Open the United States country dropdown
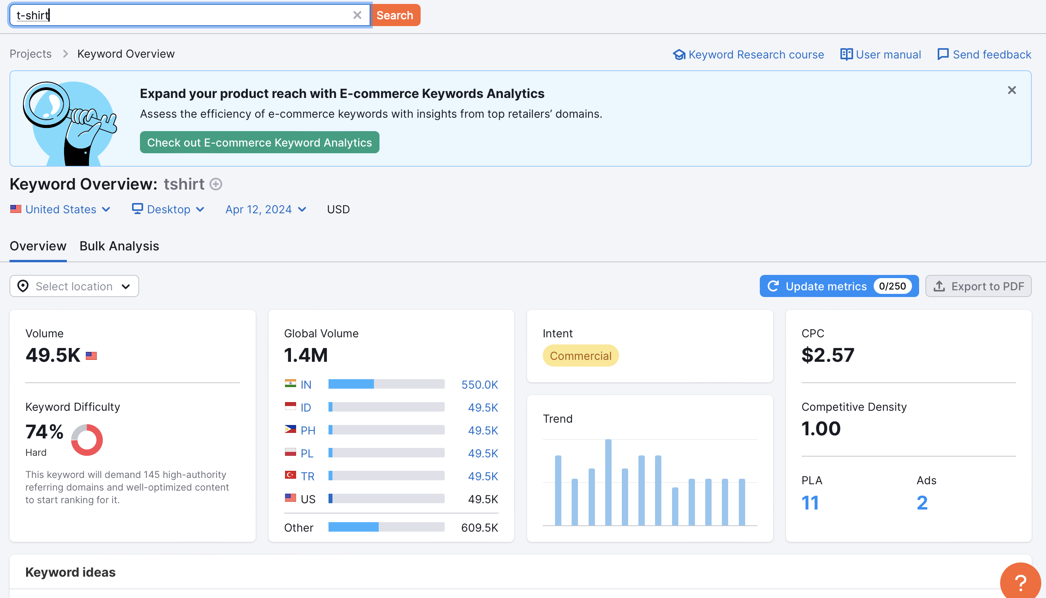Image resolution: width=1046 pixels, height=598 pixels. click(60, 209)
